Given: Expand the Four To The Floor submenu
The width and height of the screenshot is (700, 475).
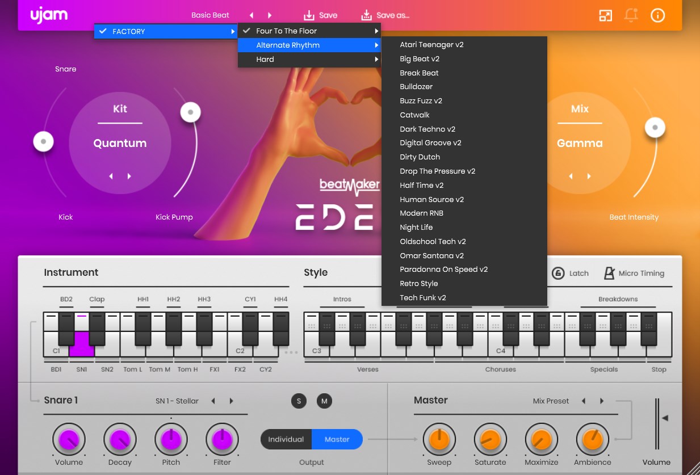Looking at the screenshot, I should pos(309,31).
